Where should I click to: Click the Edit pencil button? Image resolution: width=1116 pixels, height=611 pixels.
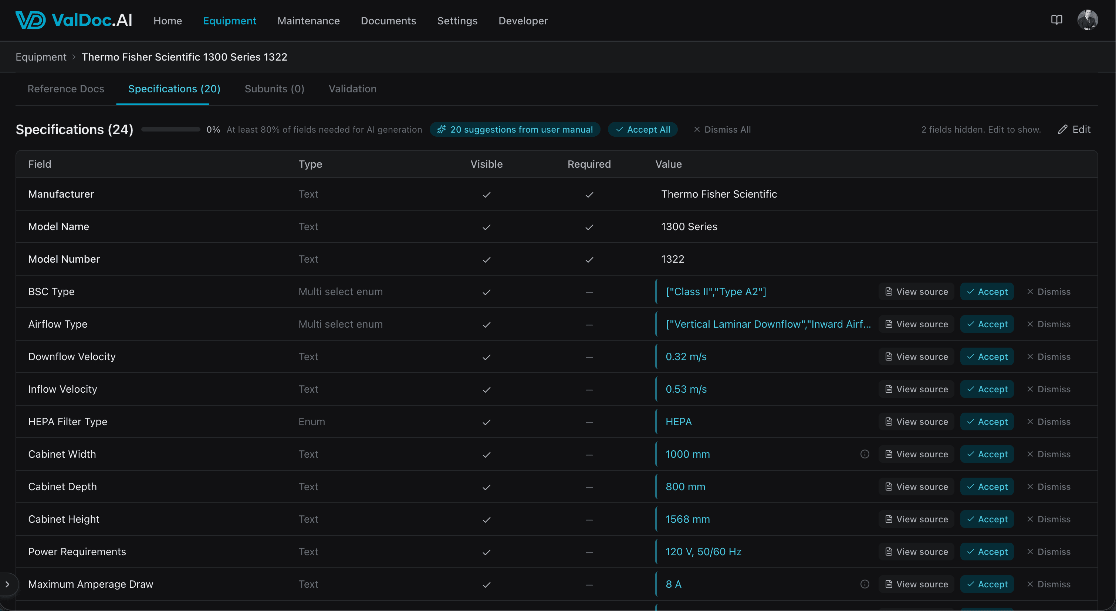[x=1075, y=129]
